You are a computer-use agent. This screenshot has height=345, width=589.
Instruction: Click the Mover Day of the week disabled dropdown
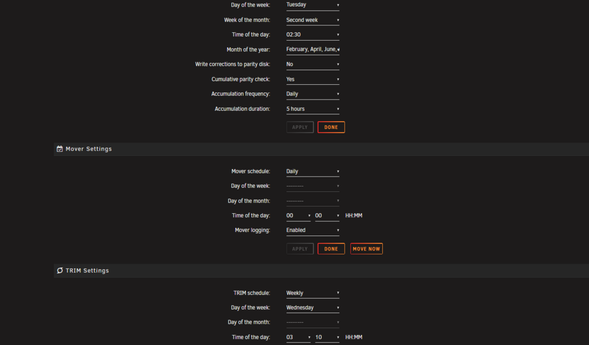313,186
